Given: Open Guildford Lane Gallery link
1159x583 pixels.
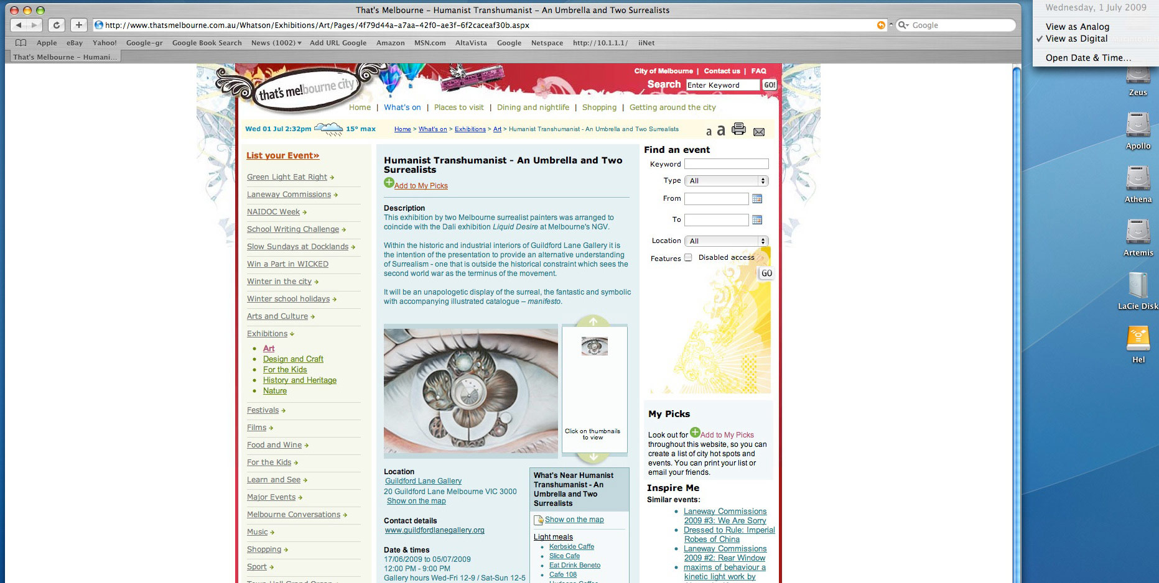Looking at the screenshot, I should pyautogui.click(x=423, y=481).
